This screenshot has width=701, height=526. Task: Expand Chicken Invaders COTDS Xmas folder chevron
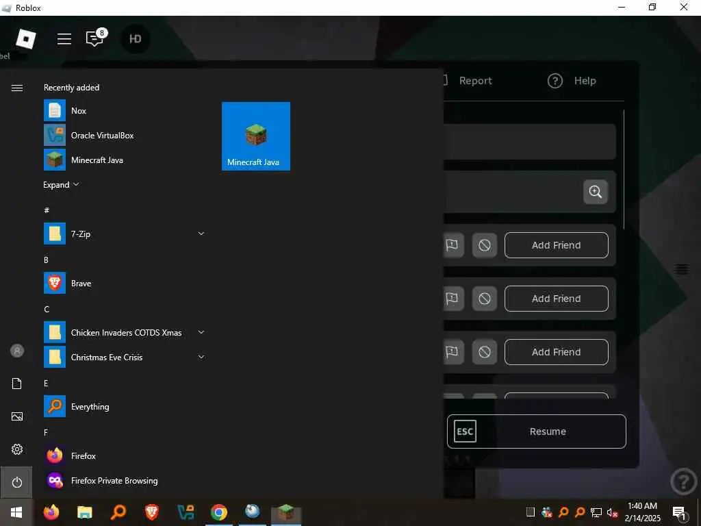point(201,332)
